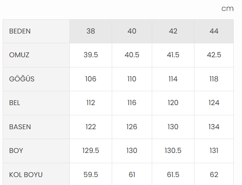Image resolution: width=242 pixels, height=185 pixels.
Task: Click the GÖĞÜS row label
Action: coord(22,79)
